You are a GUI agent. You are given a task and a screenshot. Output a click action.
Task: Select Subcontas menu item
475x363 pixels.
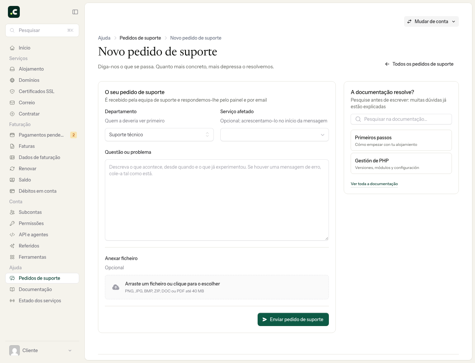coord(42,212)
